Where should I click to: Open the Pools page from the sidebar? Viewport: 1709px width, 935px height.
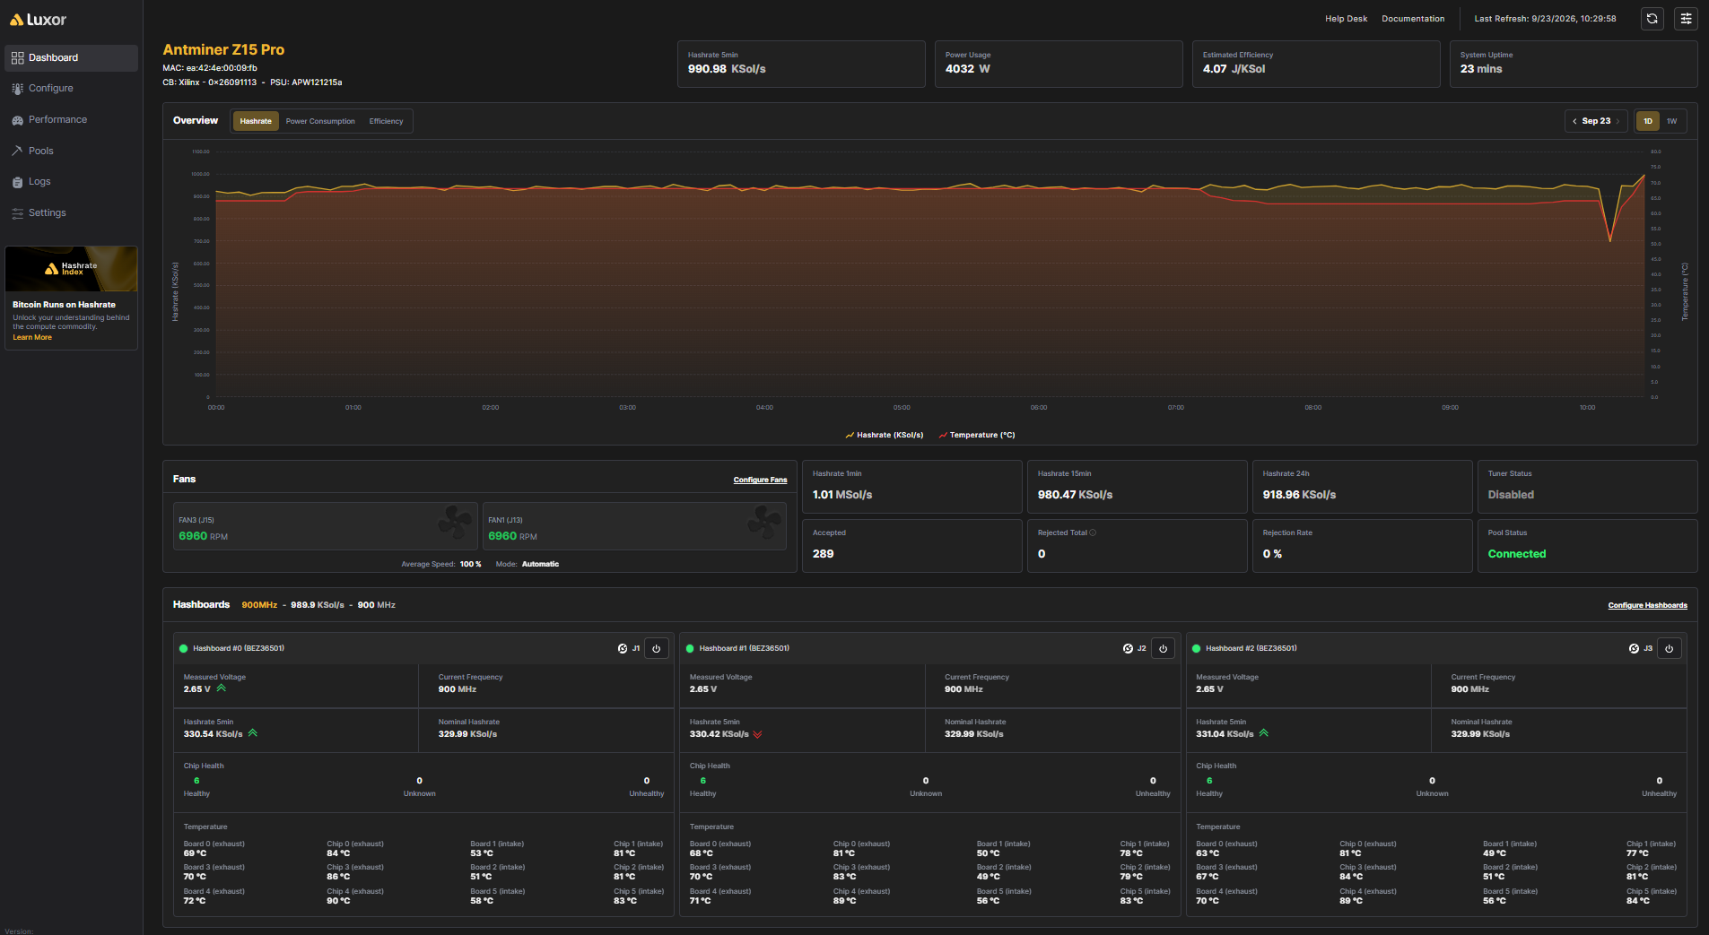coord(71,151)
